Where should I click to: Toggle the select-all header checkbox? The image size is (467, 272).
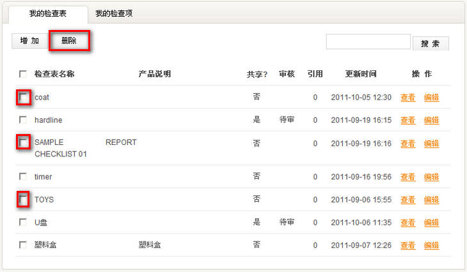click(x=23, y=74)
